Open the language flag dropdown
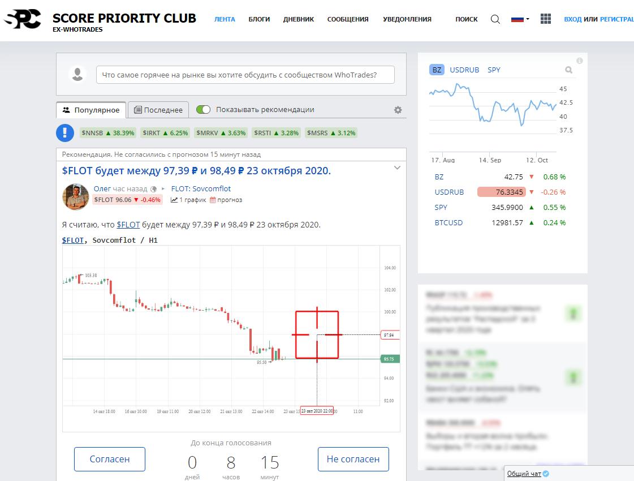634x481 pixels. pos(520,19)
